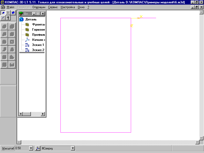Close the model tree window

click(43, 14)
